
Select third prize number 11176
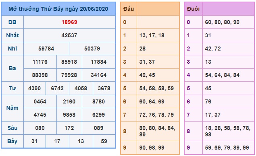(x=40, y=62)
